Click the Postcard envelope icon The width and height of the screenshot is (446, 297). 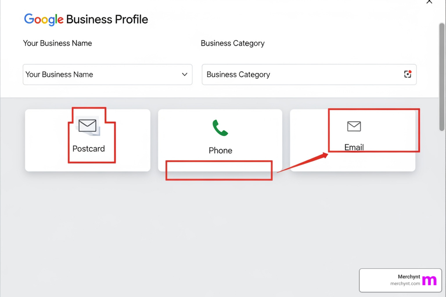[87, 126]
